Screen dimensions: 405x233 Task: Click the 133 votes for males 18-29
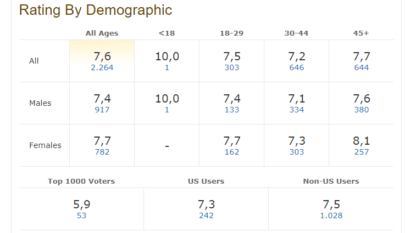[232, 110]
